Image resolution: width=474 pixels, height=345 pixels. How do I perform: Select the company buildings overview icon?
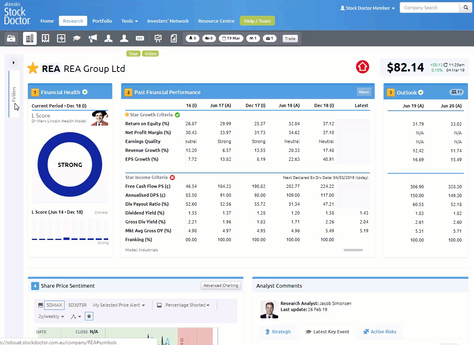click(29, 38)
